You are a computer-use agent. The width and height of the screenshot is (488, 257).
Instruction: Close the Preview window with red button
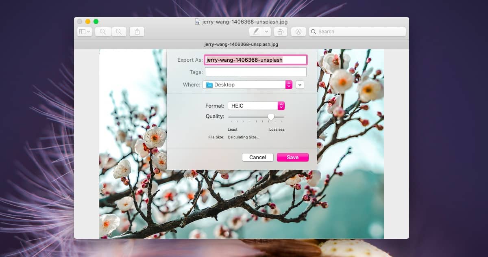tap(80, 22)
